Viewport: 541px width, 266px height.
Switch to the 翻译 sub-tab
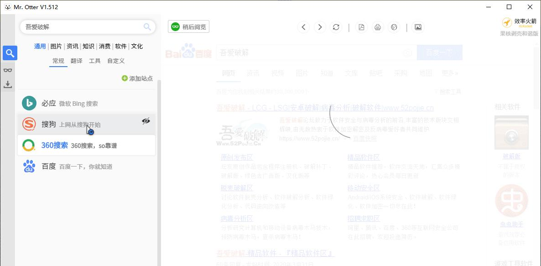tap(77, 61)
